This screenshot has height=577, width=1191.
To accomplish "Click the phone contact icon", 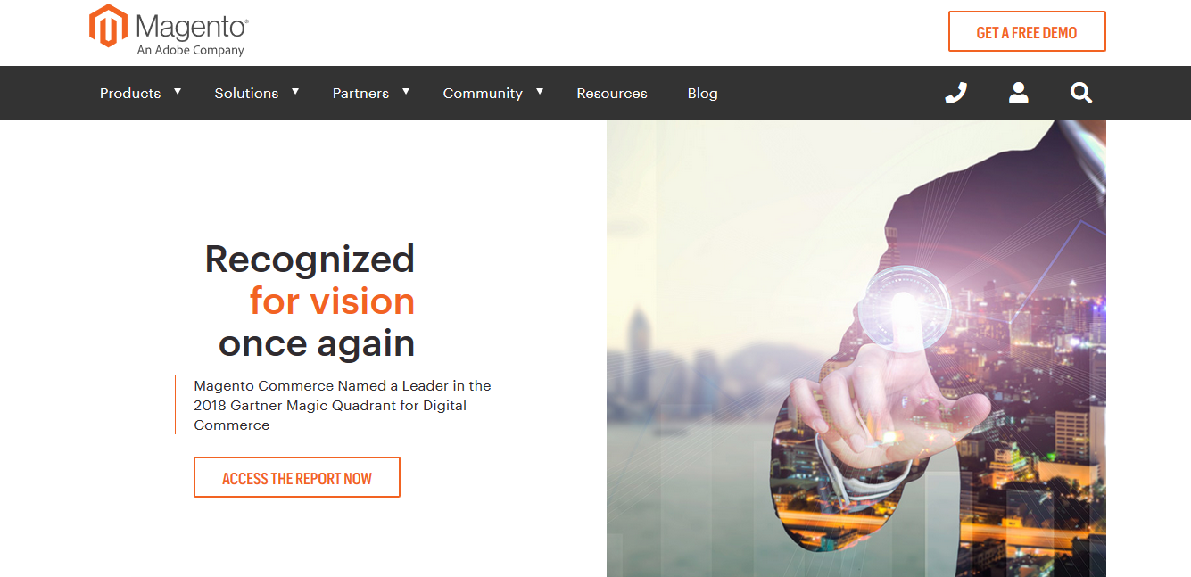I will click(x=955, y=93).
